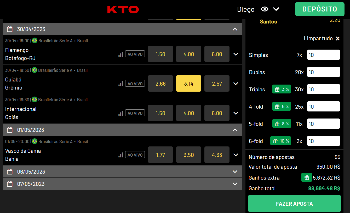Select Bahia win odds 4.33

click(x=217, y=155)
